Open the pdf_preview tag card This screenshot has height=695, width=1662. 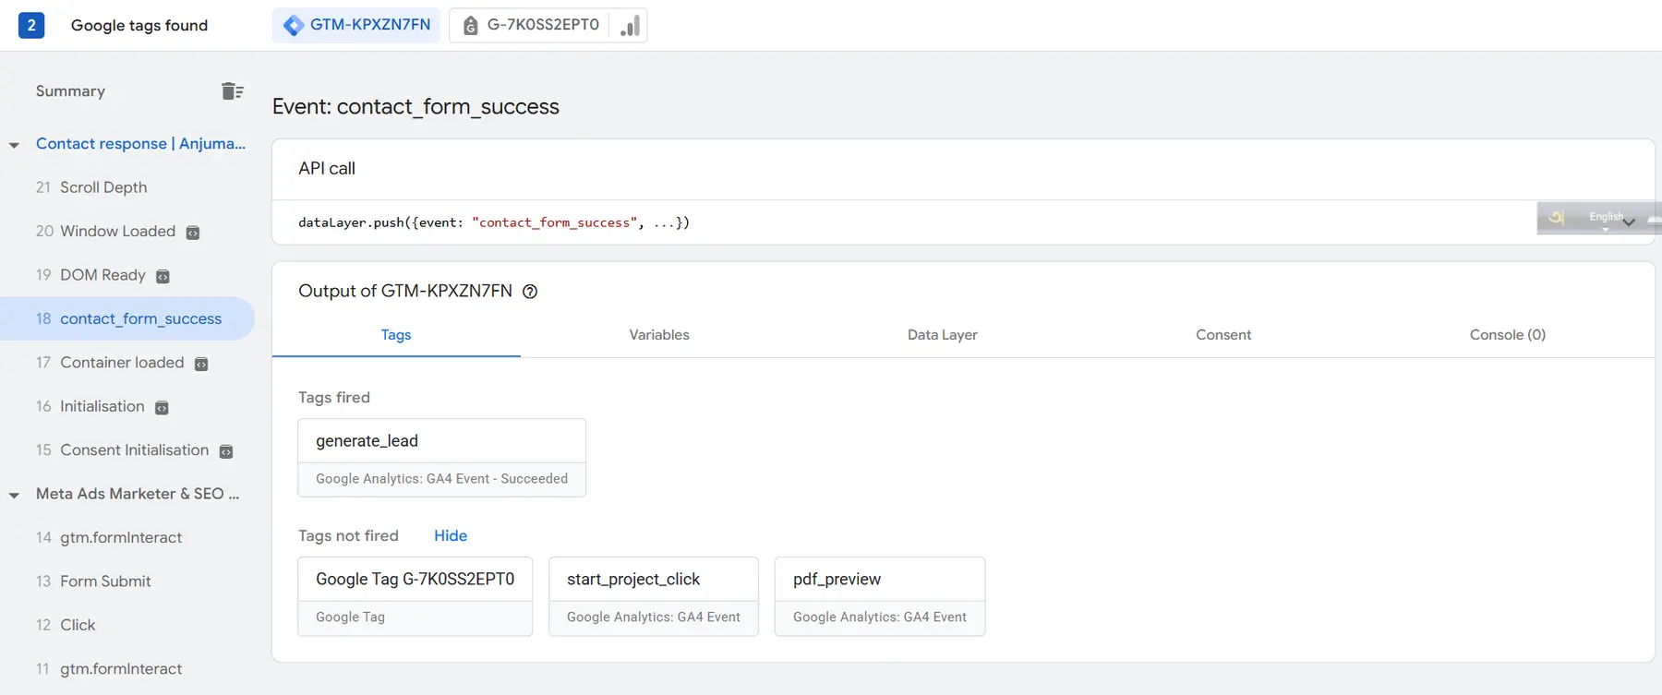(880, 596)
